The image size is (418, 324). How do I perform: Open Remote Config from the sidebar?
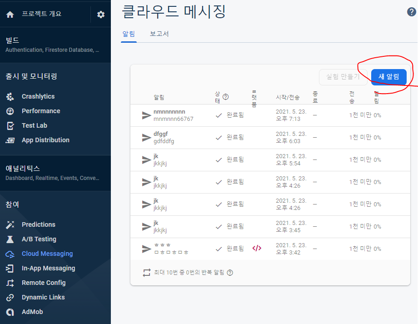click(44, 283)
